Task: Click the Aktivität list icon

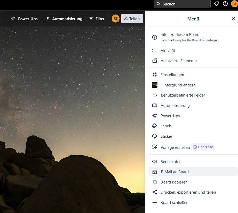Action: [x=155, y=51]
